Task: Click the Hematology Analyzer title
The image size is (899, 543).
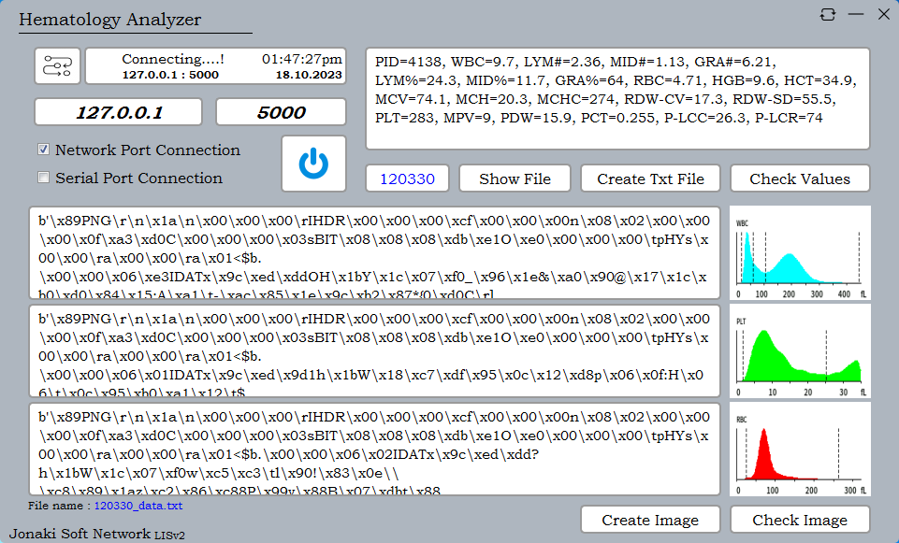Action: click(x=110, y=20)
